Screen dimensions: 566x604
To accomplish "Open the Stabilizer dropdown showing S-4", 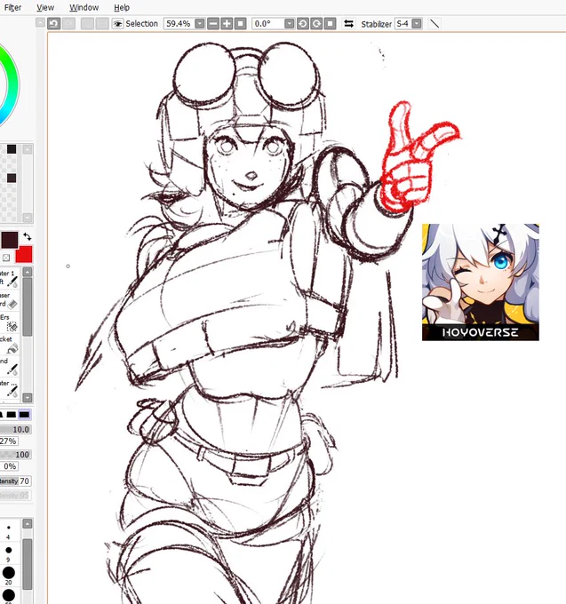I will coord(417,24).
